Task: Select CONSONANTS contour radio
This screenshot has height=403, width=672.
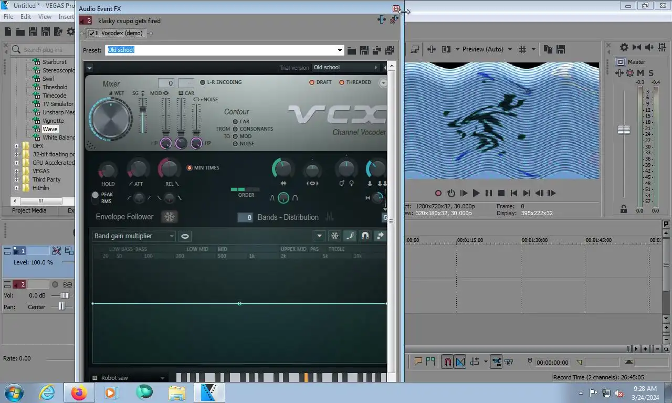Action: 235,129
